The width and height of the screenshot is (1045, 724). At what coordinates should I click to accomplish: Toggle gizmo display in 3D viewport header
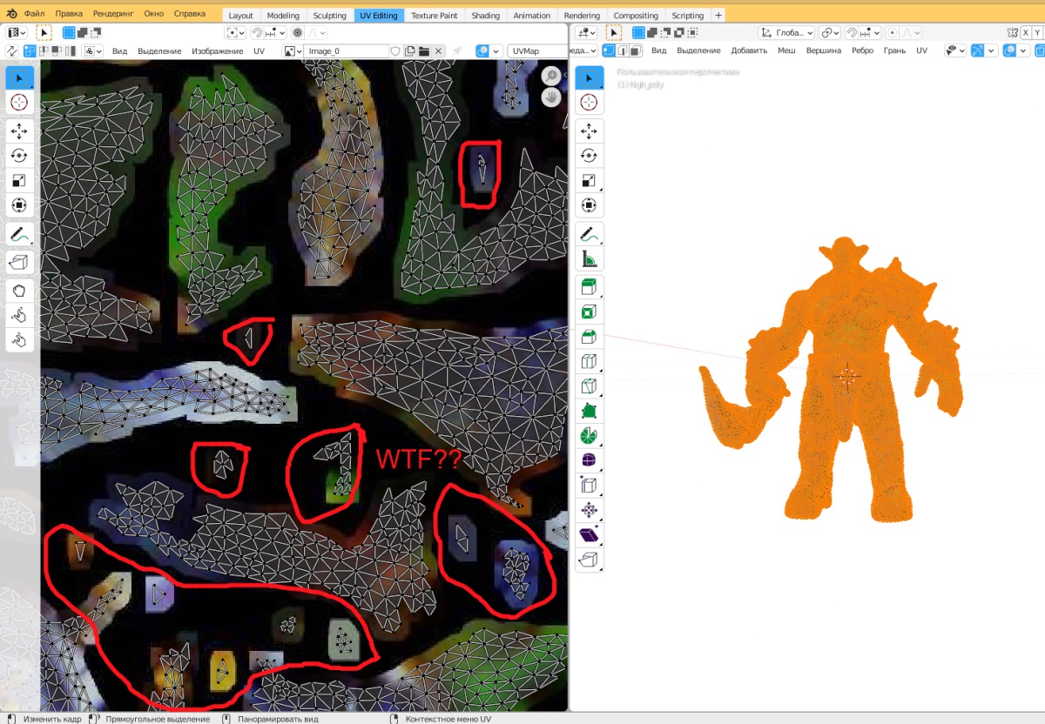[979, 51]
